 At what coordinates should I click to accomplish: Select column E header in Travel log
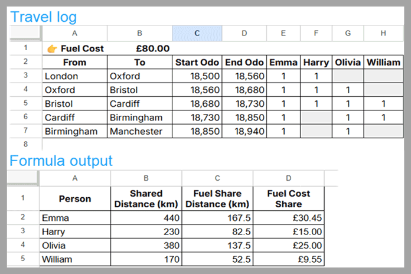click(283, 33)
